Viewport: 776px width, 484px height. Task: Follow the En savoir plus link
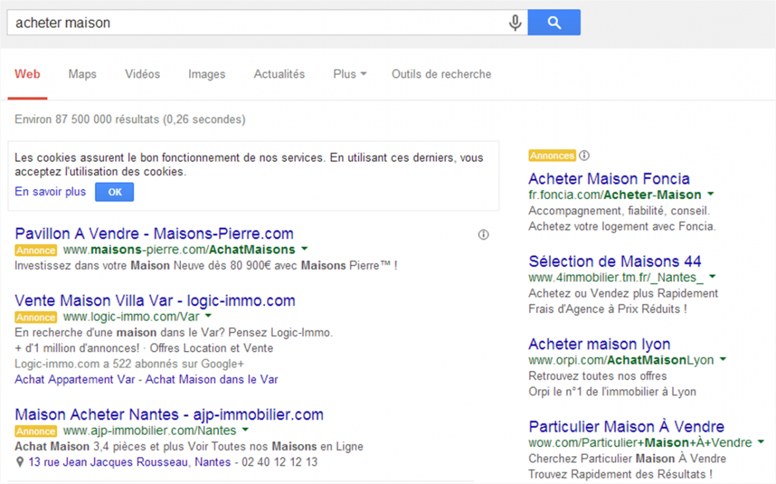tap(50, 192)
